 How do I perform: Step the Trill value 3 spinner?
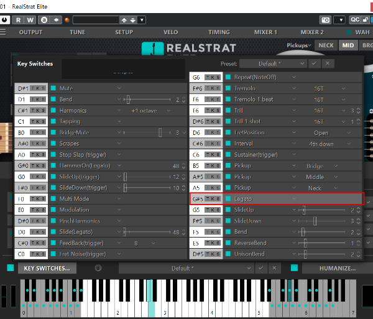[359, 111]
